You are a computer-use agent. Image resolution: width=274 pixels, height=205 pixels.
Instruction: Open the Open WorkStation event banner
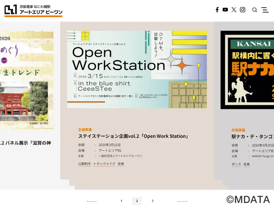tap(137, 69)
